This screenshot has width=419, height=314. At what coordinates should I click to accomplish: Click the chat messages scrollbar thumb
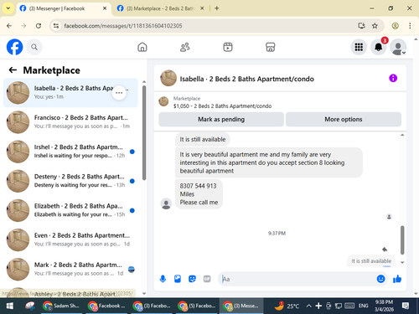click(402, 240)
